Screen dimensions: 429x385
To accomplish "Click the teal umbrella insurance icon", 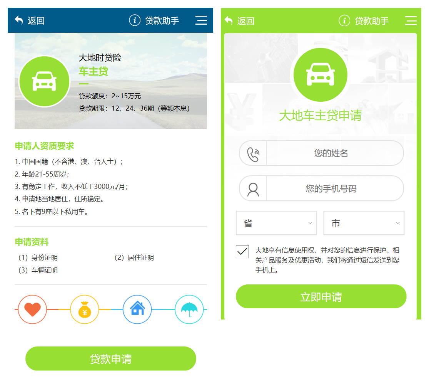I will (x=189, y=309).
